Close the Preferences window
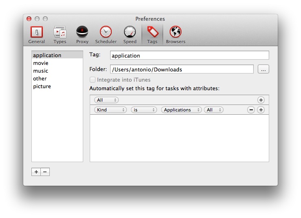The image size is (301, 218). tap(29, 19)
